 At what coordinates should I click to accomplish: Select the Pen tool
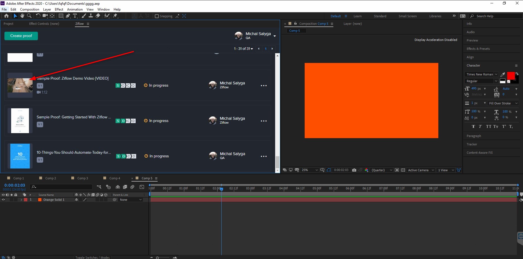pyautogui.click(x=68, y=16)
